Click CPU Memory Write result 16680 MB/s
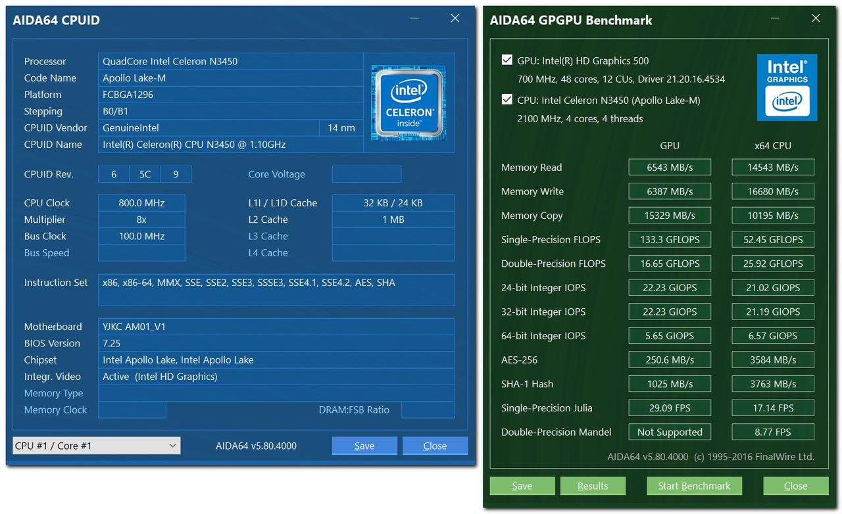The image size is (842, 514). click(x=773, y=191)
